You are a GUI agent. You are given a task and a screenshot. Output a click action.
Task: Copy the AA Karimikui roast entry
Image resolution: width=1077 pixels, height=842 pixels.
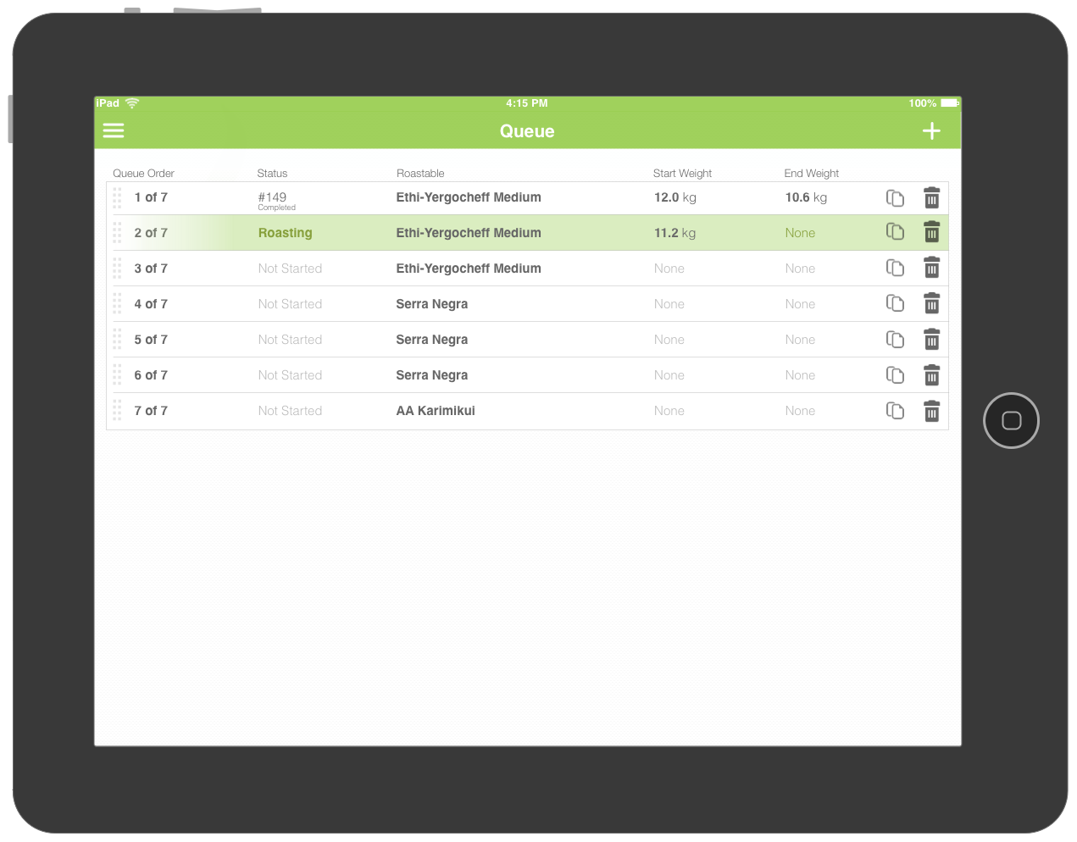pyautogui.click(x=895, y=411)
